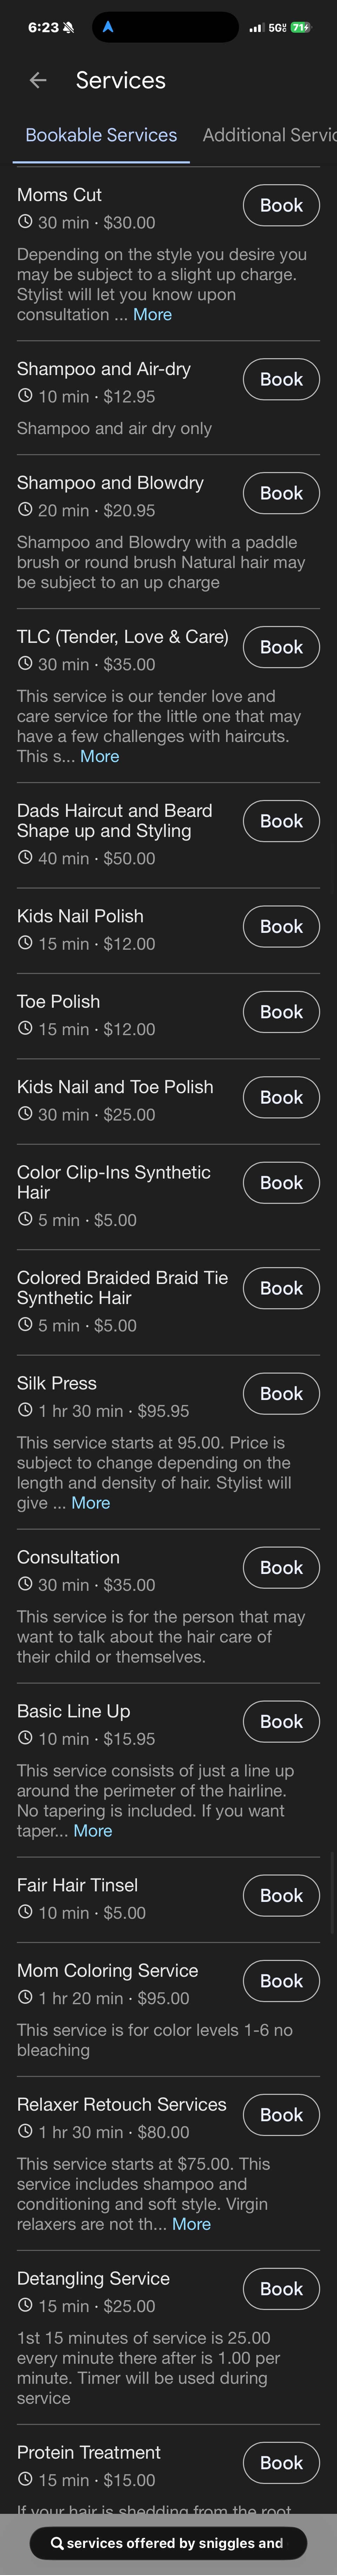Tap the clock icon under Consultation
Viewport: 337px width, 2575px height.
25,1585
